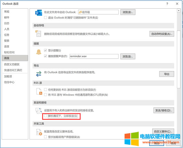Screen dimensions: 183x148
Task: Toggle the 显示提醒 checkbox
Action: 45,50
